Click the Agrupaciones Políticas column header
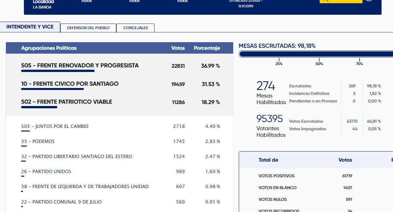Screen dimensions: 393x212 49,48
